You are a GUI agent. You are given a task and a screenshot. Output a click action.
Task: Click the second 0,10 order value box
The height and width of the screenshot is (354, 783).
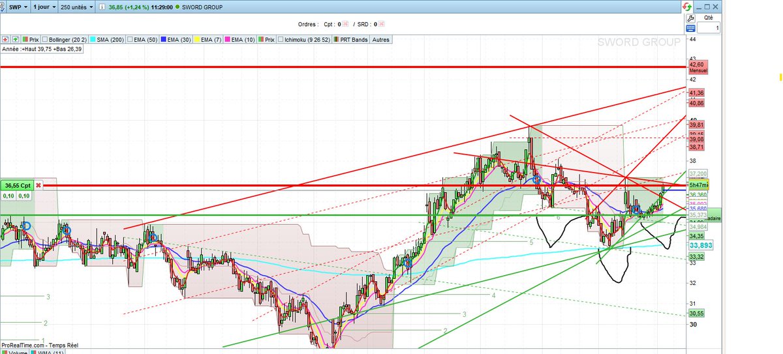[x=24, y=196]
